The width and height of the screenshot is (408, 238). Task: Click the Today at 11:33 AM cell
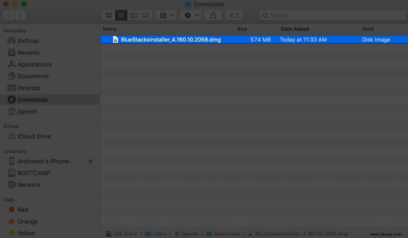click(x=303, y=39)
